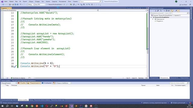Click the Chrome taskbar icon
Image resolution: width=193 pixels, height=108 pixels.
pyautogui.click(x=32, y=106)
